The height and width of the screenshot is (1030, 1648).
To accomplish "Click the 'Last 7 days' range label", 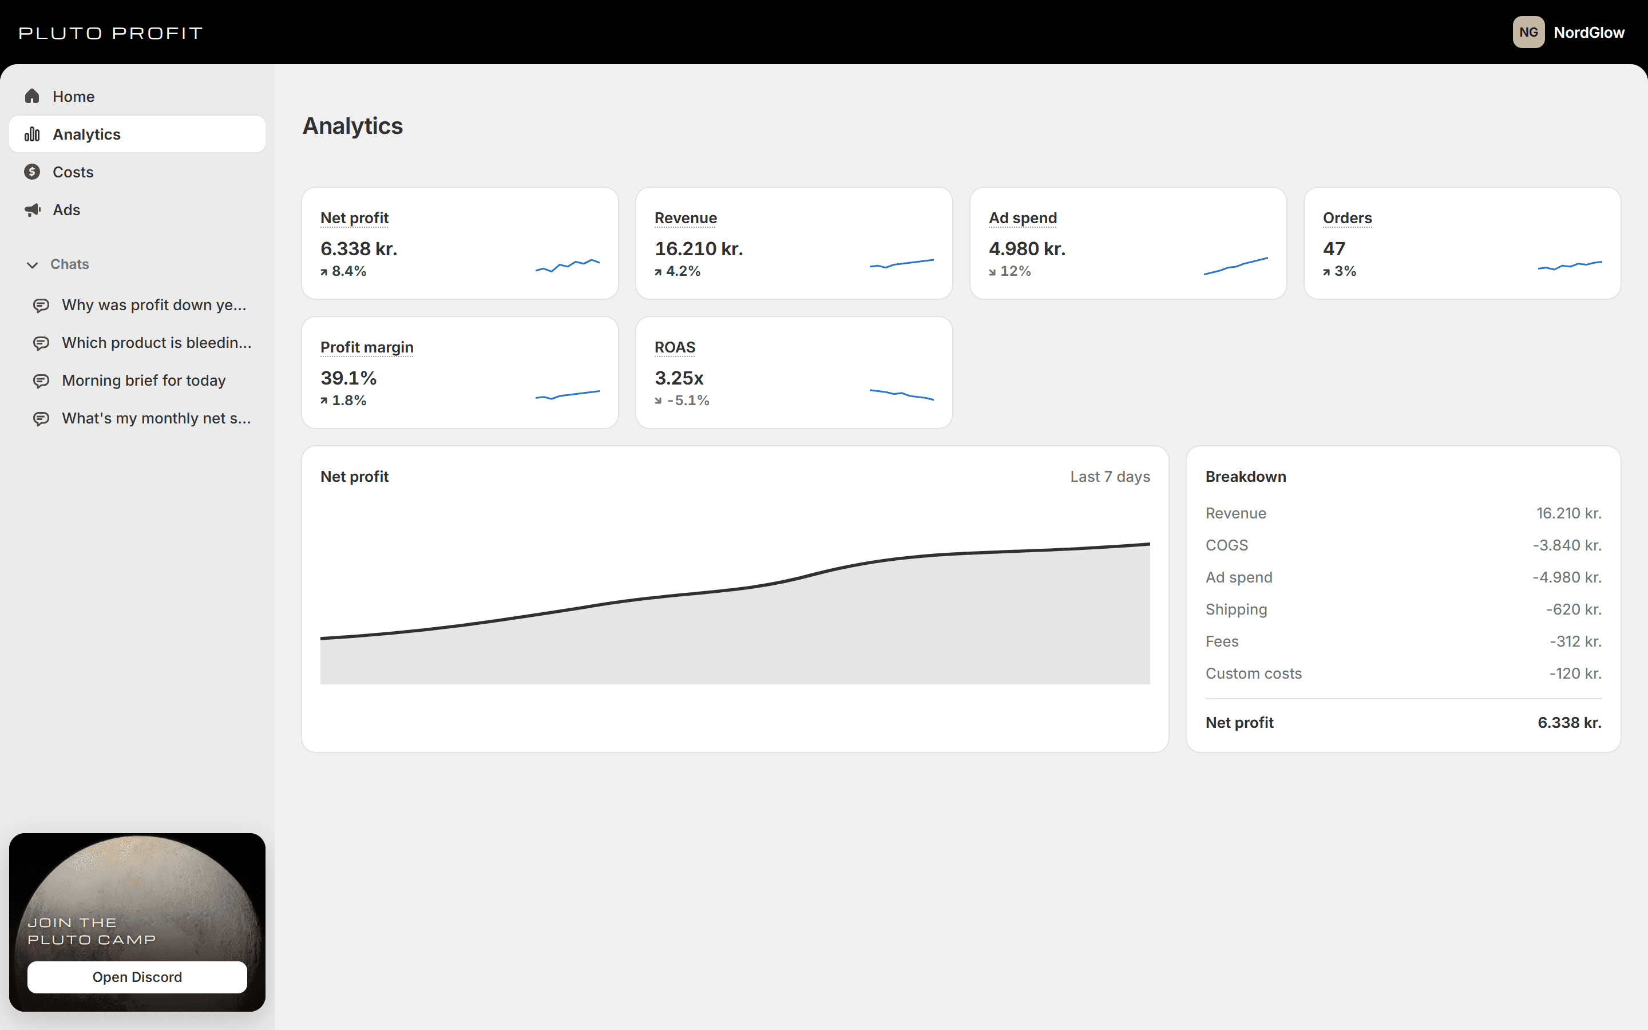I will 1110,477.
